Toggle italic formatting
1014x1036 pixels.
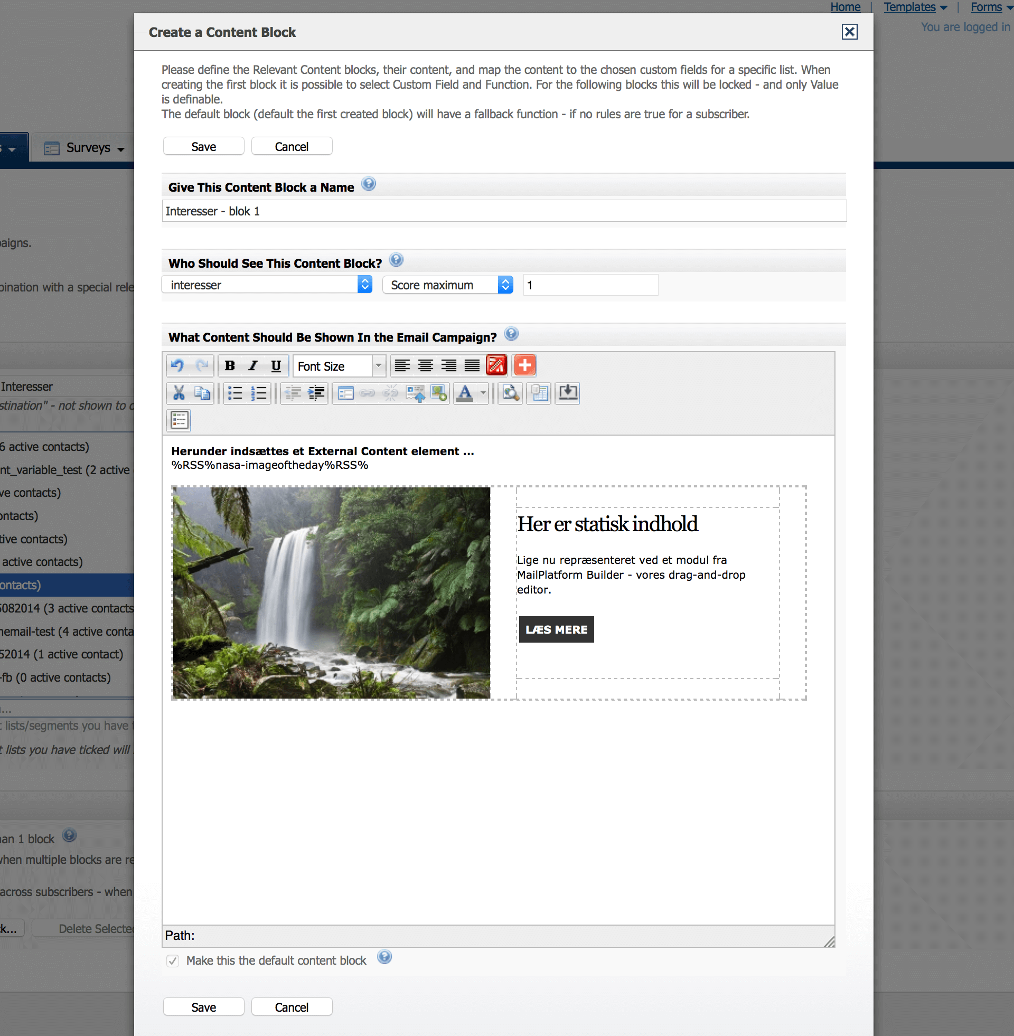coord(253,366)
